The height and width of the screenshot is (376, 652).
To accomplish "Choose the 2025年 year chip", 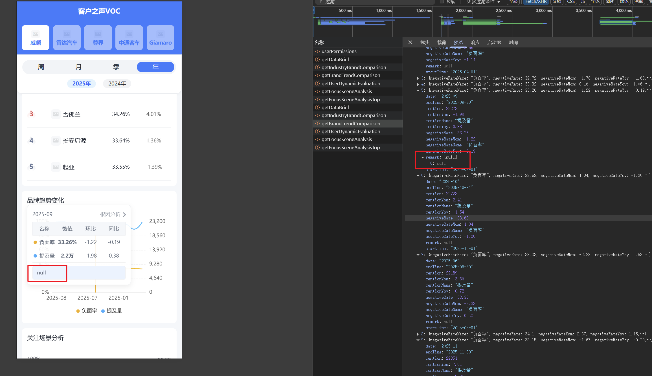I will pos(82,83).
